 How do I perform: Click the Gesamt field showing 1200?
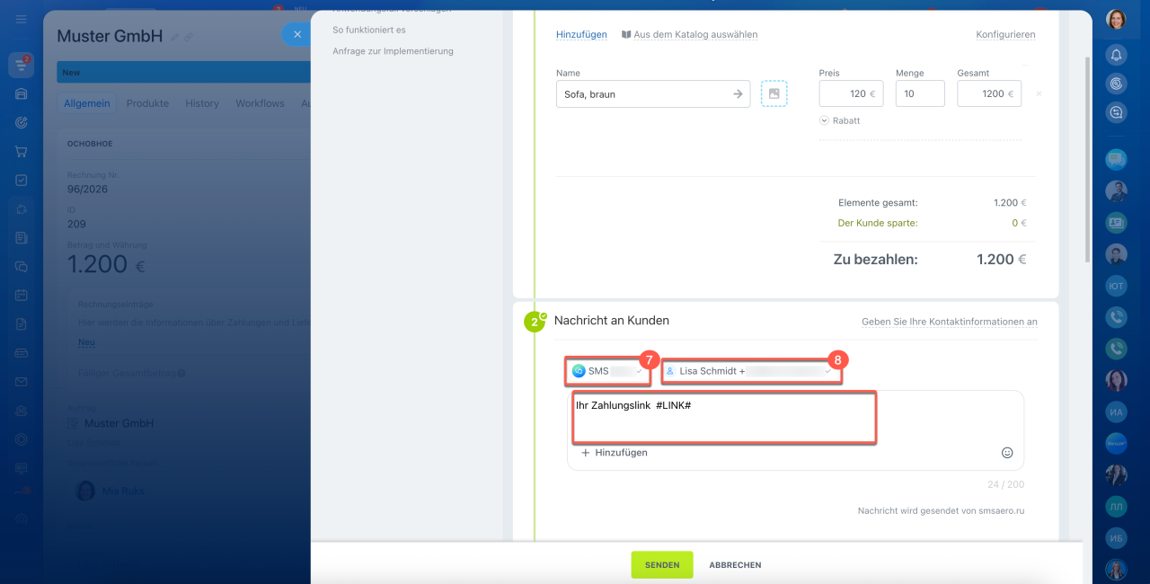(x=989, y=93)
